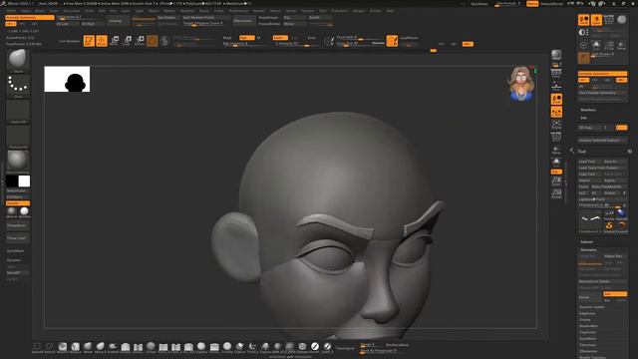Click the blue sphere tool thumbnail
Viewport: 638px width, 359px height.
coord(621,213)
